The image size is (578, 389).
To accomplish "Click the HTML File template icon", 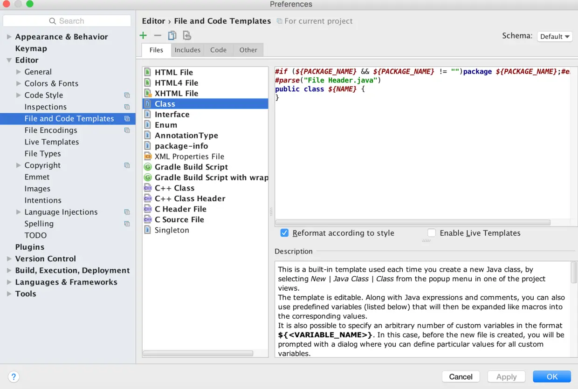I will click(x=148, y=72).
